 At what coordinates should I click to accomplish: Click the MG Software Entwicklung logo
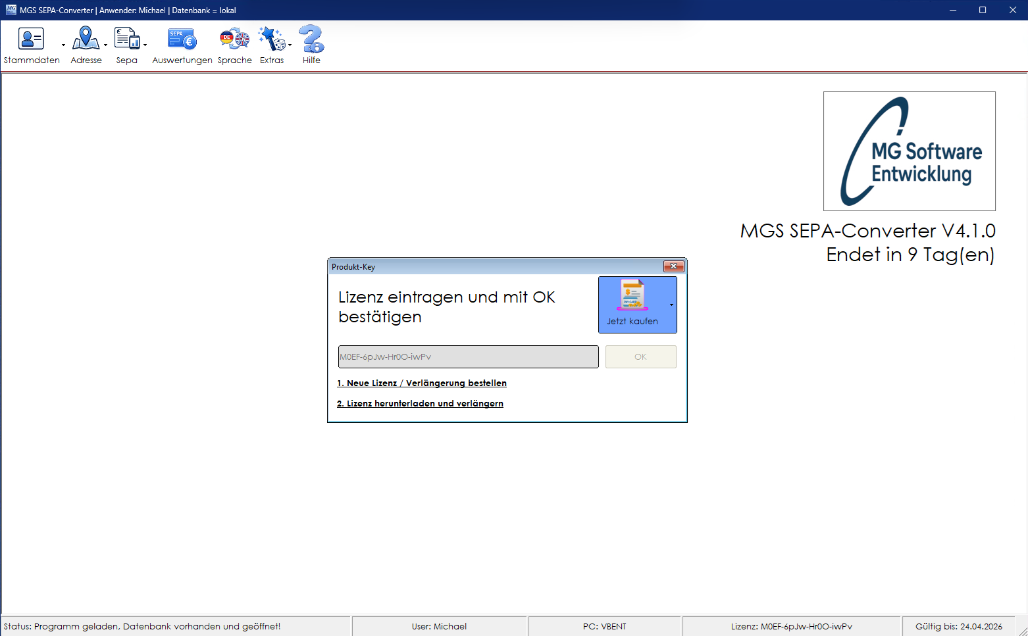click(x=909, y=151)
